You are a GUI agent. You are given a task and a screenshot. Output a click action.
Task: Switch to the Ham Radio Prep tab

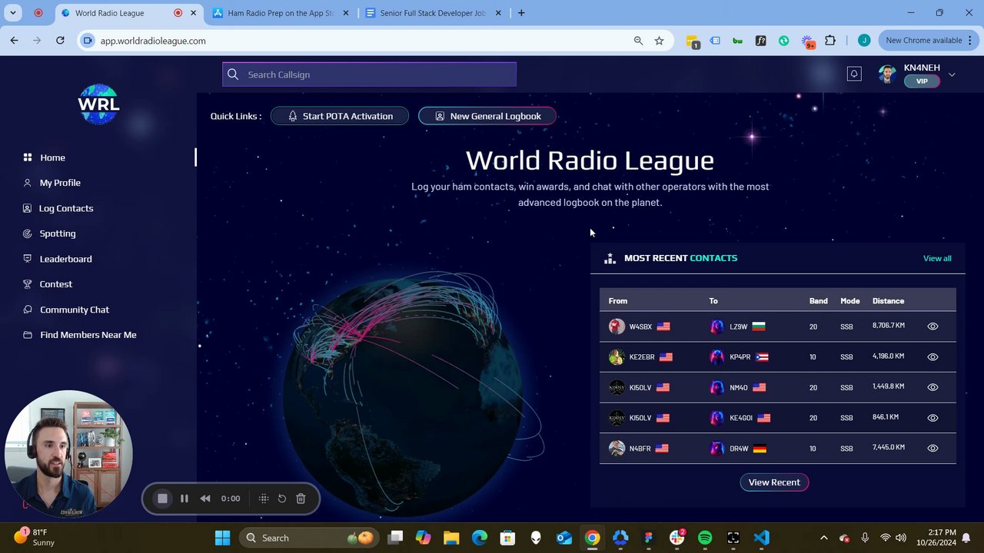[280, 13]
